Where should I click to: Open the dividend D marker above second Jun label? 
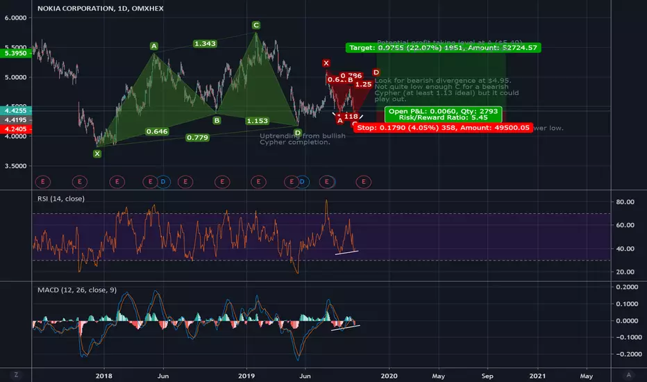303,182
